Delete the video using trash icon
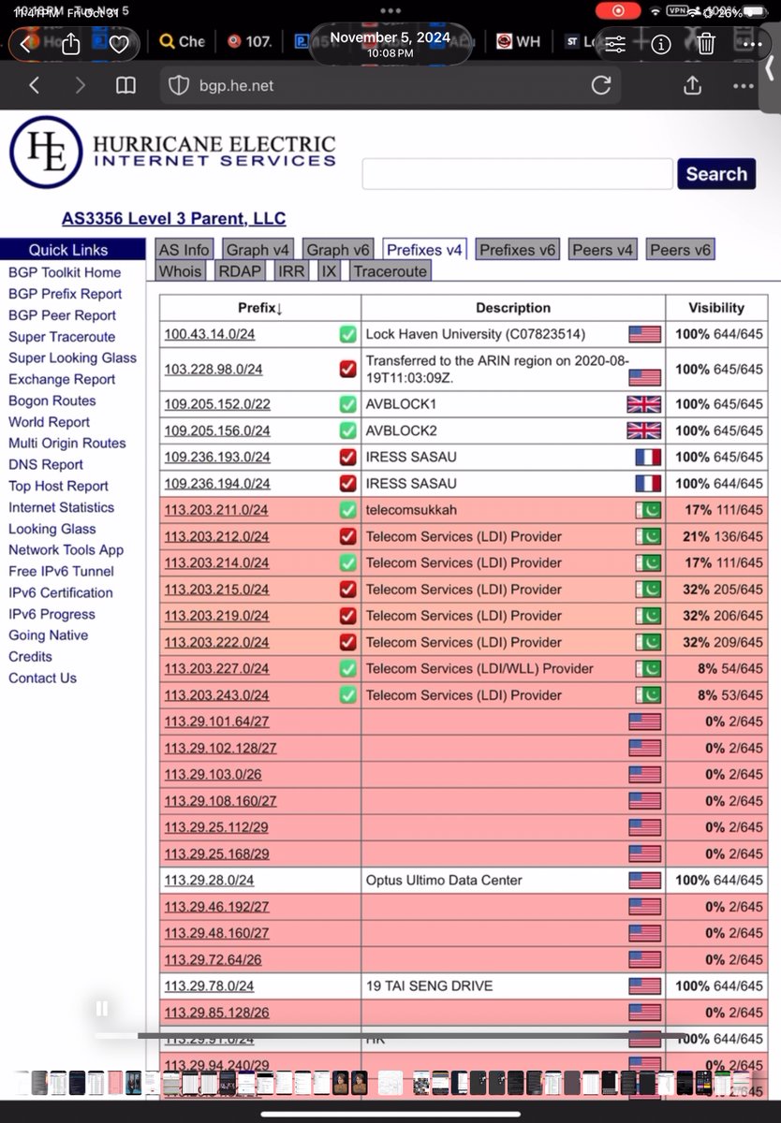 706,43
